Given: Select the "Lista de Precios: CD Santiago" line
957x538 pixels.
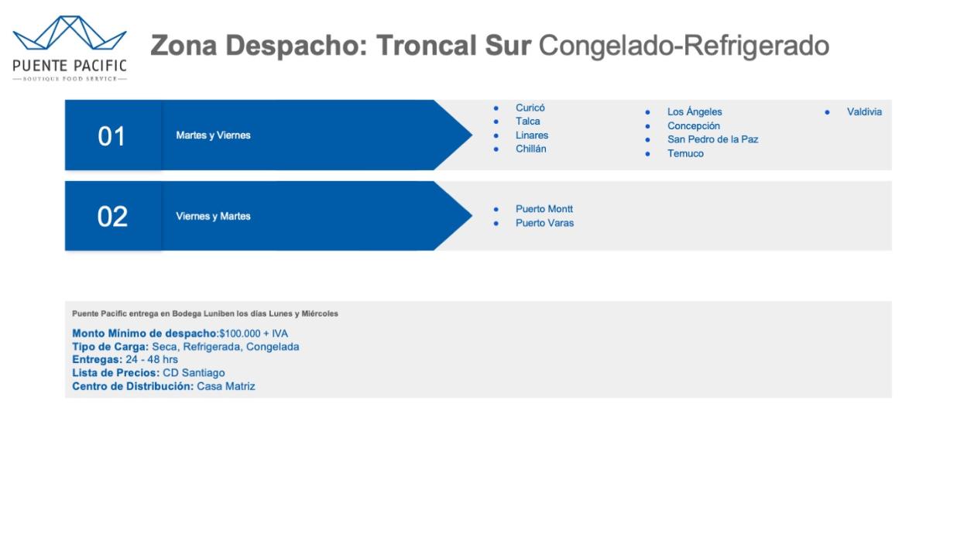Looking at the screenshot, I should (149, 372).
